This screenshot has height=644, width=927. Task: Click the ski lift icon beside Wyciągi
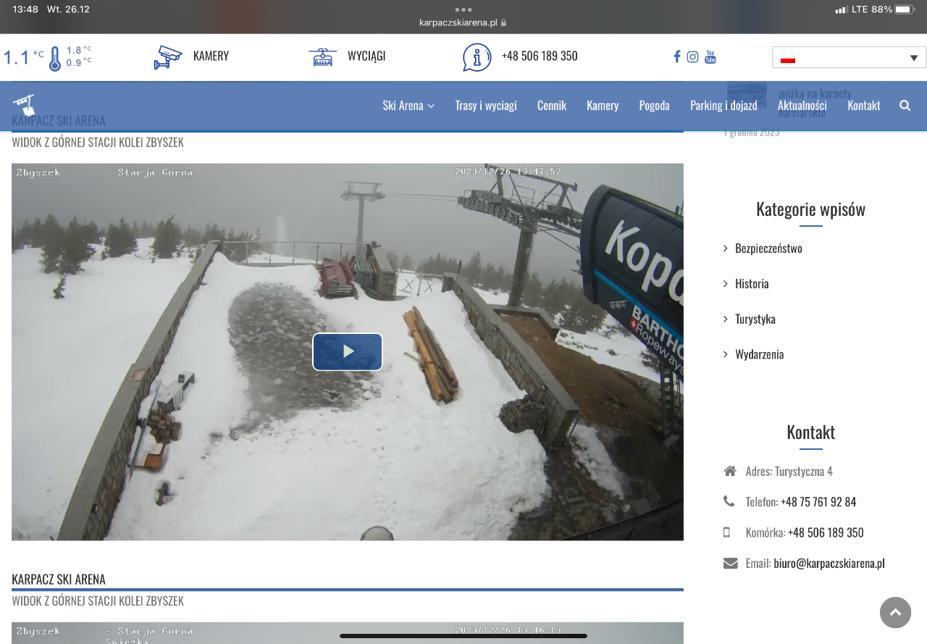322,57
